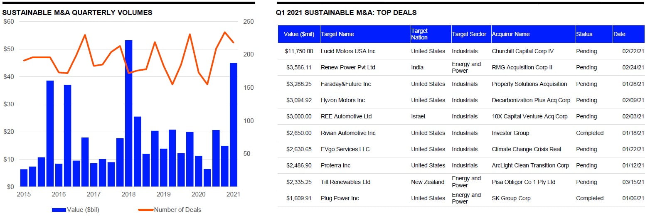Sort by the Date column header
This screenshot has width=650, height=216.
click(619, 34)
